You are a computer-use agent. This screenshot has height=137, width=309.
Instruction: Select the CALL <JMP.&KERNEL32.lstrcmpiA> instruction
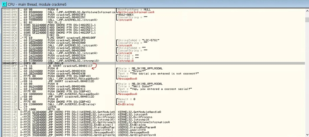coord(73,61)
